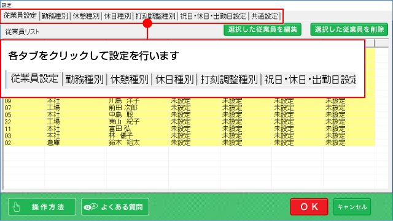Select employee name 鈴木 裕太
This screenshot has height=221, width=393.
click(124, 143)
